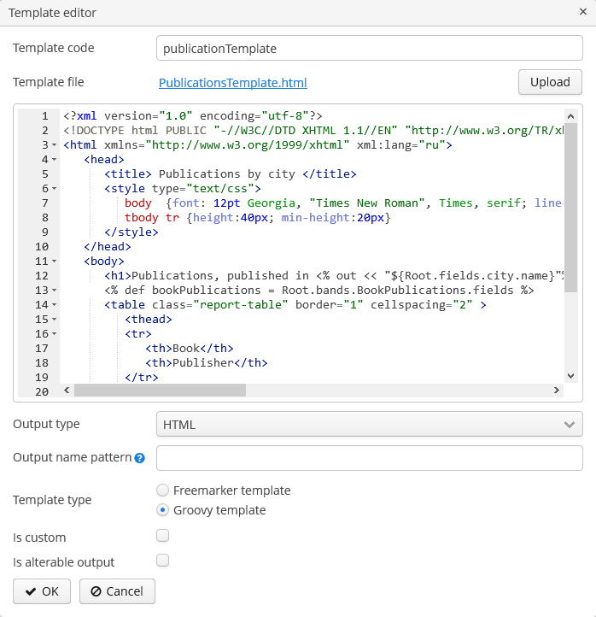The image size is (596, 617).
Task: Click the horizontal scroll left arrow
Action: click(67, 390)
